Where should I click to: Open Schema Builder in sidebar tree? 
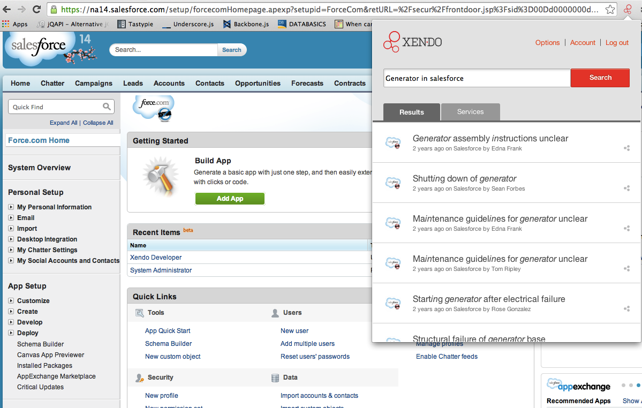pos(41,344)
